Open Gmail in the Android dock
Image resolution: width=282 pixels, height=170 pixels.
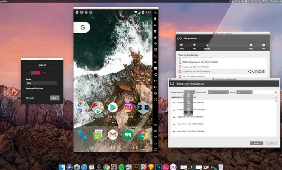(x=113, y=135)
